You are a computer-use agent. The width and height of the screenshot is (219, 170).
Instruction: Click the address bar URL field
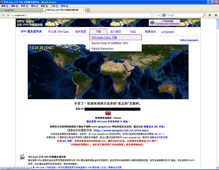80,15
